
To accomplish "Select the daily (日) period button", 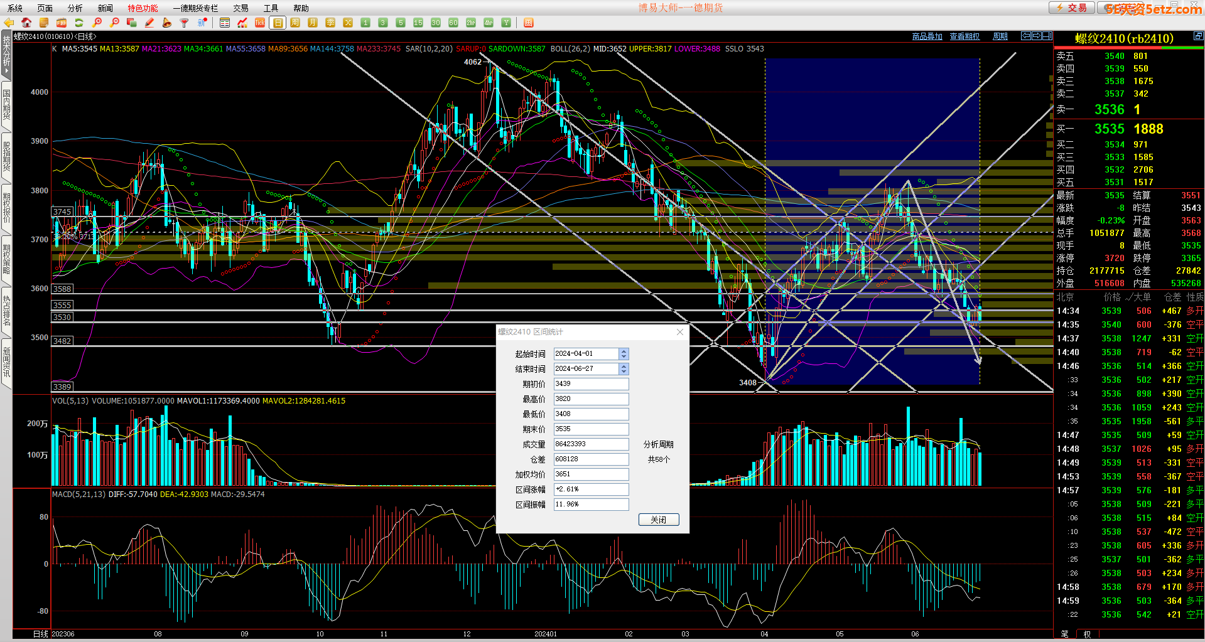I will click(278, 23).
